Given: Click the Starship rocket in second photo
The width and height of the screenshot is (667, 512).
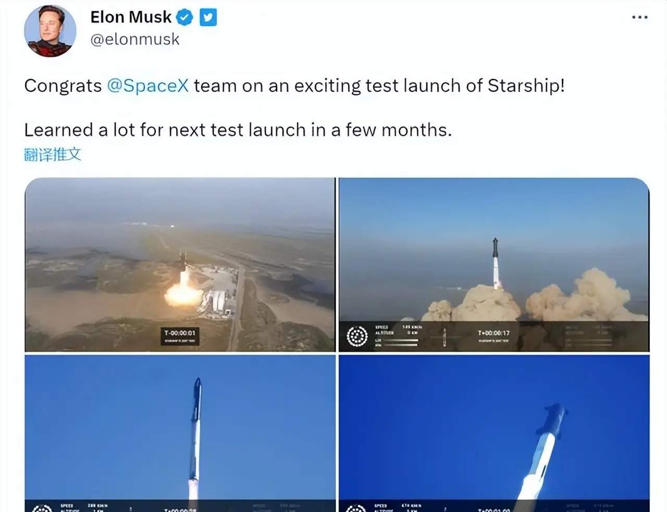Looking at the screenshot, I should click(x=496, y=263).
